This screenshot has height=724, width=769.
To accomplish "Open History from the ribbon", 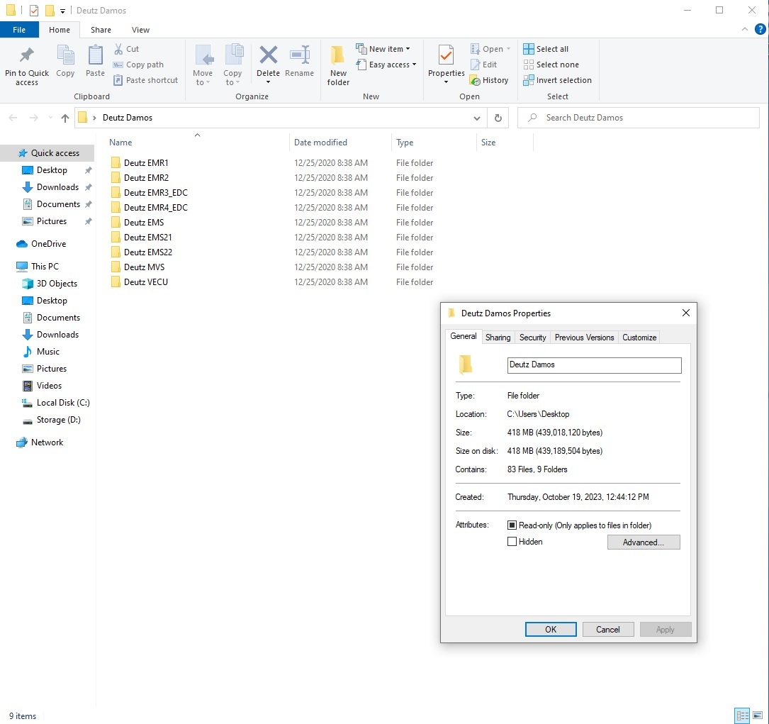I will [489, 80].
